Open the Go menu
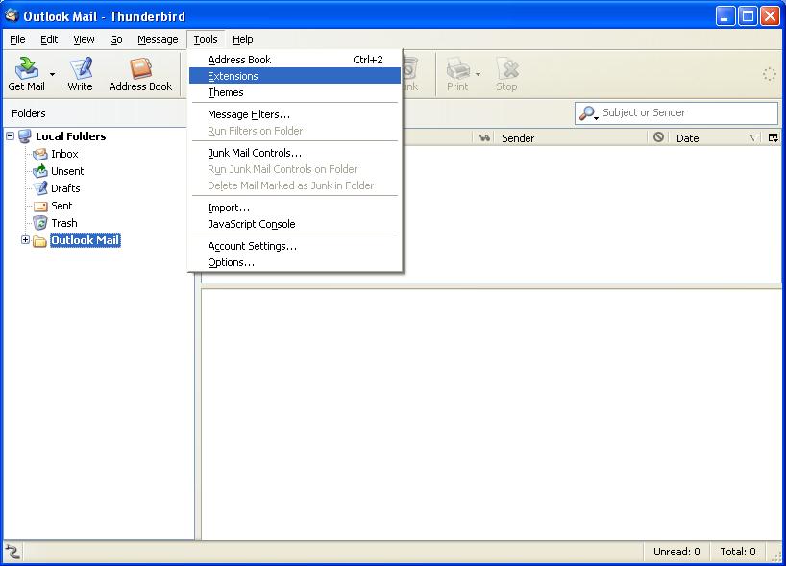 click(116, 39)
